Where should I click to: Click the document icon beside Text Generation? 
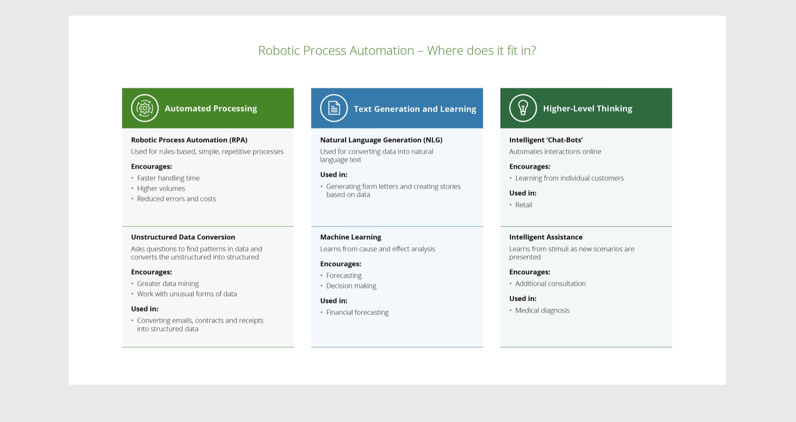click(x=334, y=108)
